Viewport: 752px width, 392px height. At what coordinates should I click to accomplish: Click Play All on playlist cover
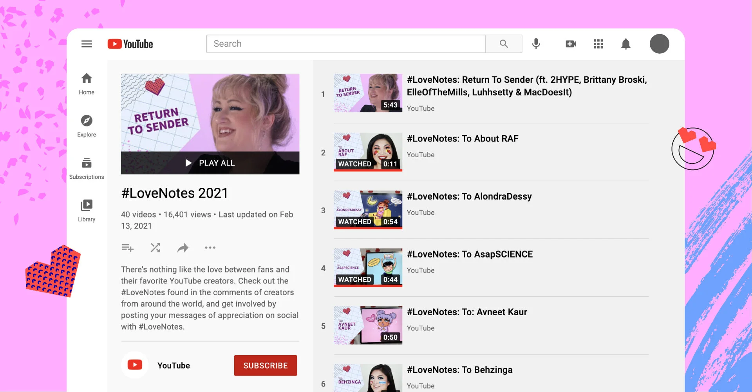pyautogui.click(x=210, y=163)
